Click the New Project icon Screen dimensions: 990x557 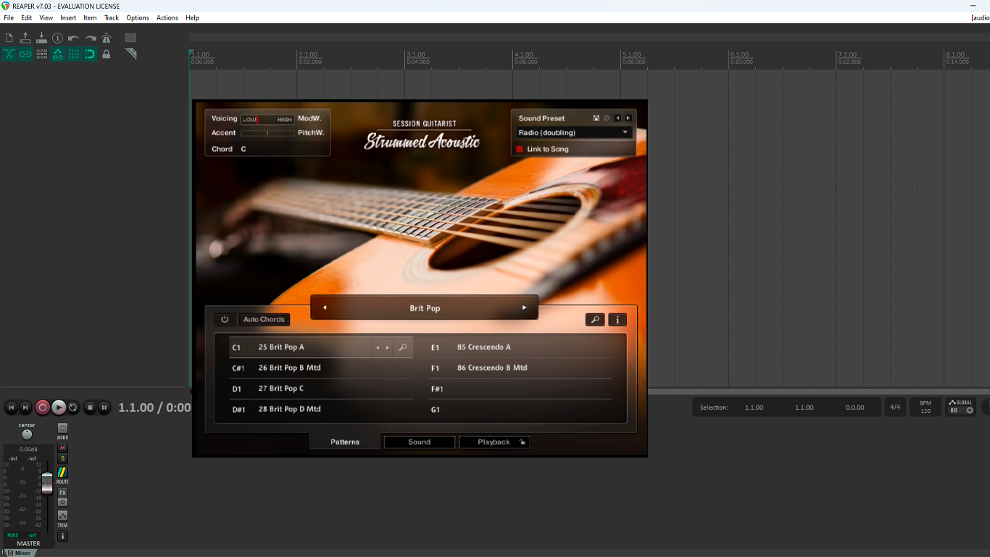pyautogui.click(x=9, y=38)
